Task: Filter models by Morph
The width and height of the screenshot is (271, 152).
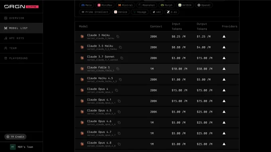Action: pos(167,5)
